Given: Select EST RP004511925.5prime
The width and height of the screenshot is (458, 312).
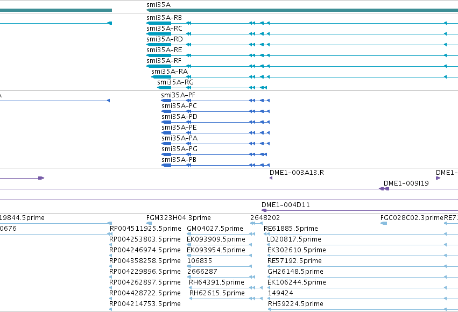Looking at the screenshot, I should point(145,229).
